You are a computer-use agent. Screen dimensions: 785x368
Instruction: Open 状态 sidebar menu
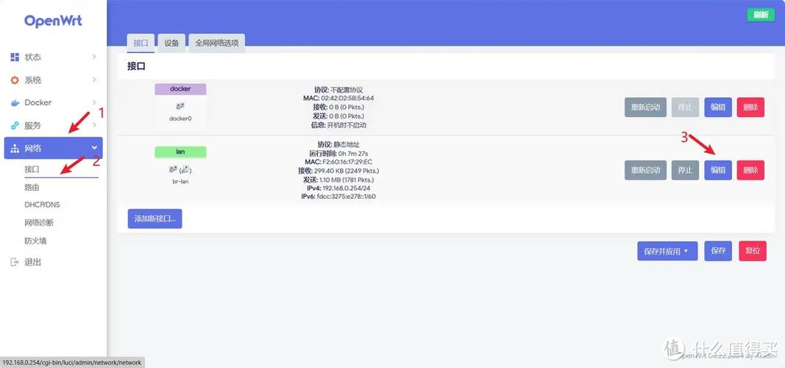tap(54, 57)
